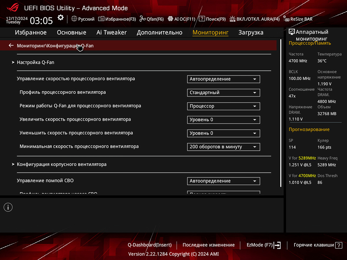Click 4800 MHz DRAM frequency value
Image resolution: width=347 pixels, height=260 pixels.
click(327, 102)
